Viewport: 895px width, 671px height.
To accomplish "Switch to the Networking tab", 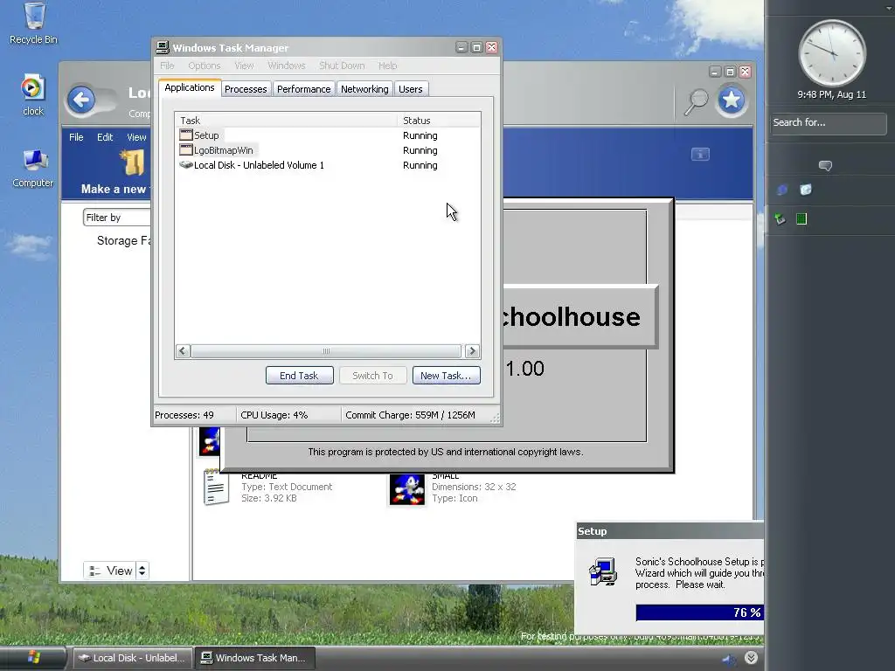I will click(364, 89).
